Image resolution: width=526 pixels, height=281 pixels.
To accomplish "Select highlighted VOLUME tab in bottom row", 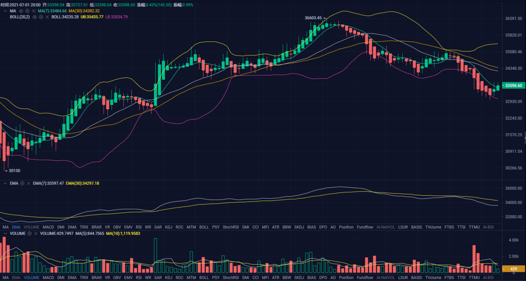I will (x=31, y=278).
